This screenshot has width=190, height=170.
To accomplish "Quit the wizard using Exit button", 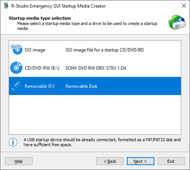I will tap(171, 161).
